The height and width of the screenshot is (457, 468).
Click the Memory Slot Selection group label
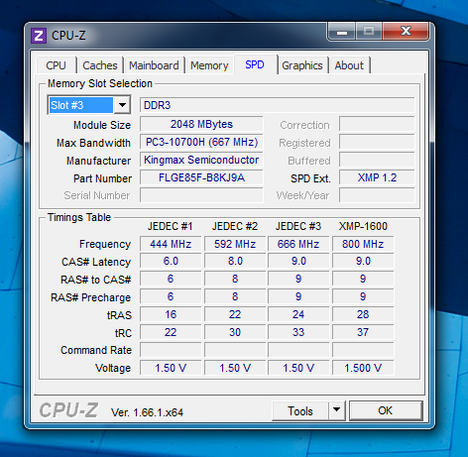tap(100, 83)
